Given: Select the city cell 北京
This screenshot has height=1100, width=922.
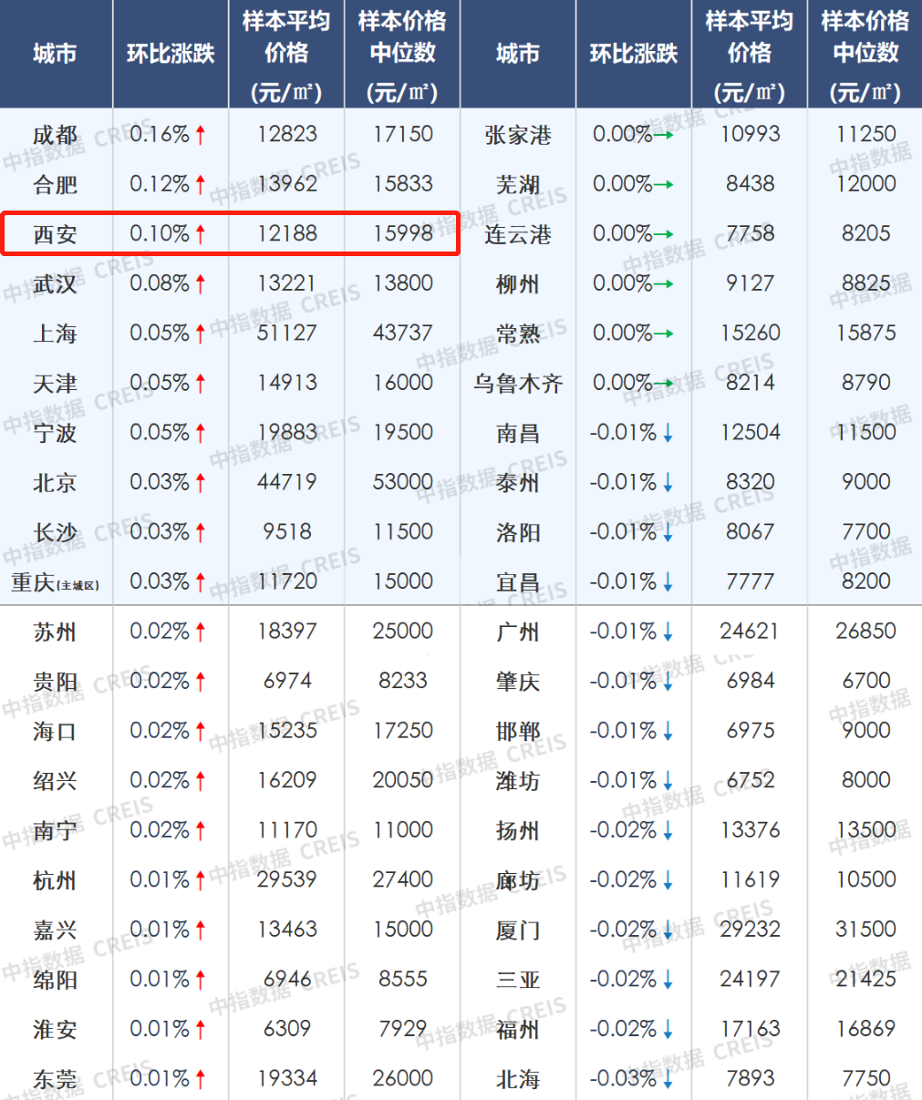Looking at the screenshot, I should pyautogui.click(x=55, y=483).
